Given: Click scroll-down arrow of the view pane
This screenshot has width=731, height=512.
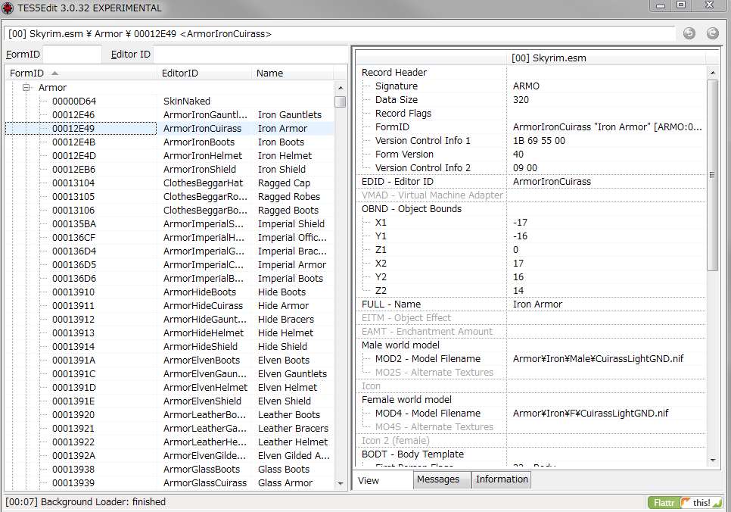Looking at the screenshot, I should [712, 460].
